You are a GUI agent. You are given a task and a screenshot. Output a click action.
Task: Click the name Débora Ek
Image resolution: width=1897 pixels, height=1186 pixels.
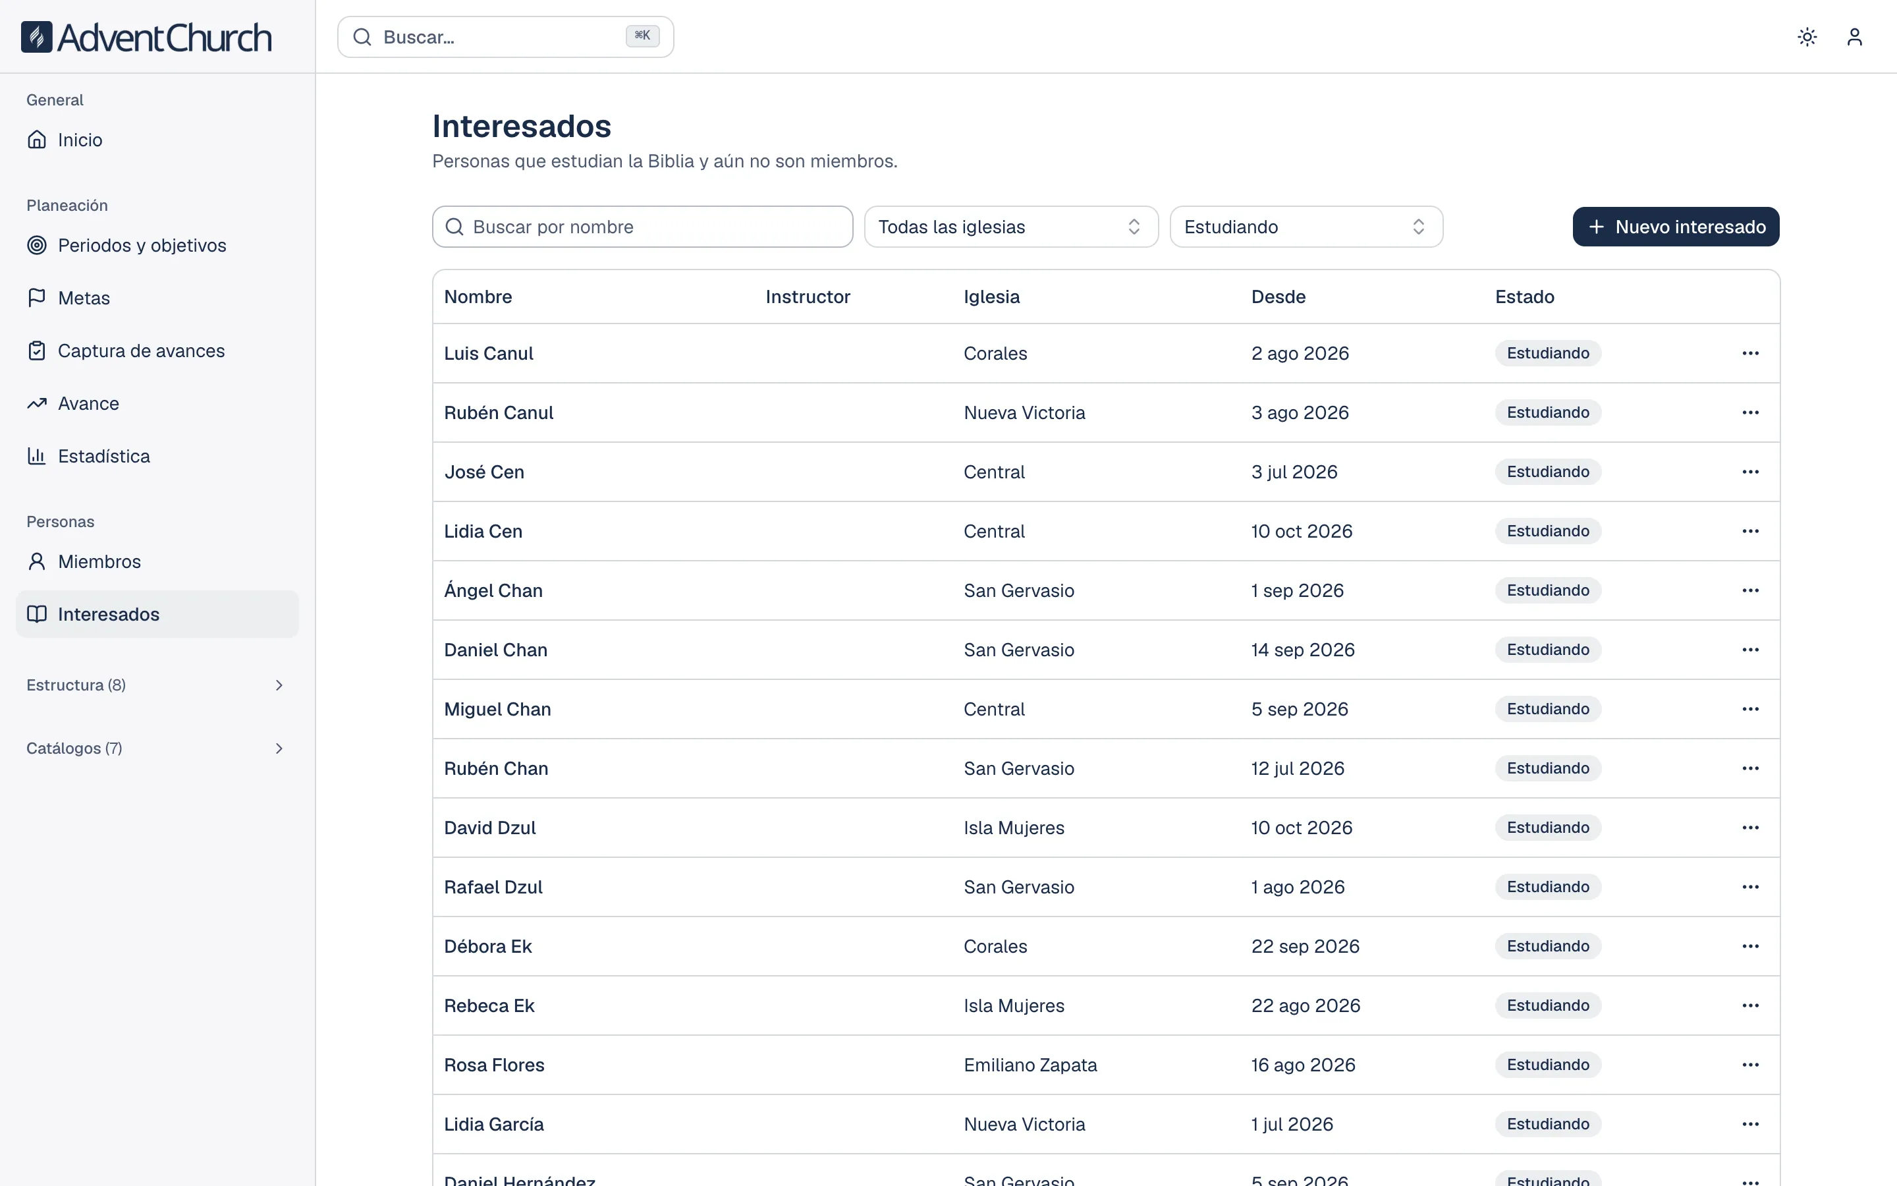pyautogui.click(x=487, y=946)
